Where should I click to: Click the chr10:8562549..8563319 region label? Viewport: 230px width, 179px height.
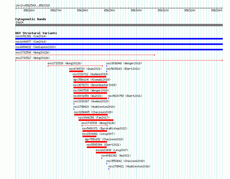click(33, 5)
